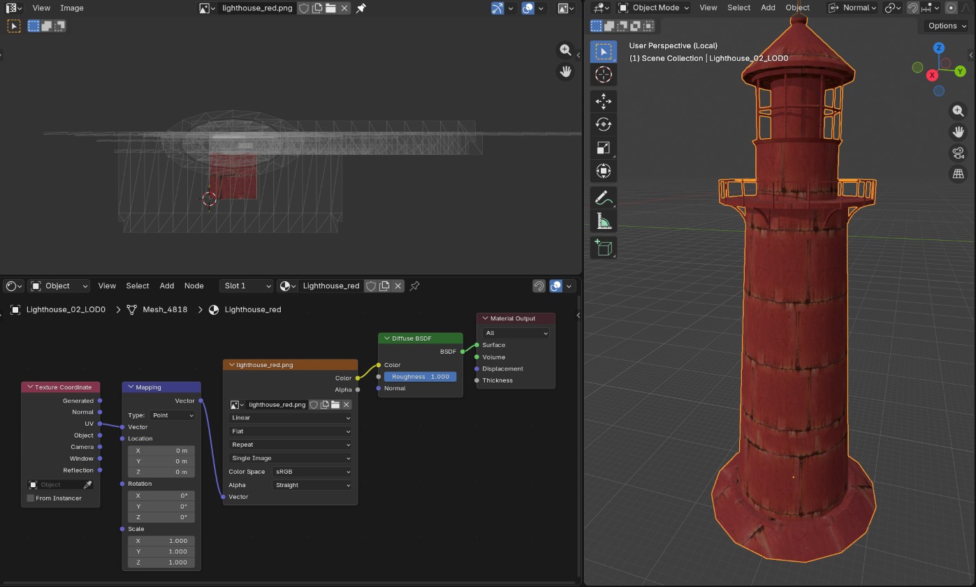Image resolution: width=976 pixels, height=587 pixels.
Task: Toggle fake user shield for Lighthouse_red material
Action: pyautogui.click(x=371, y=285)
